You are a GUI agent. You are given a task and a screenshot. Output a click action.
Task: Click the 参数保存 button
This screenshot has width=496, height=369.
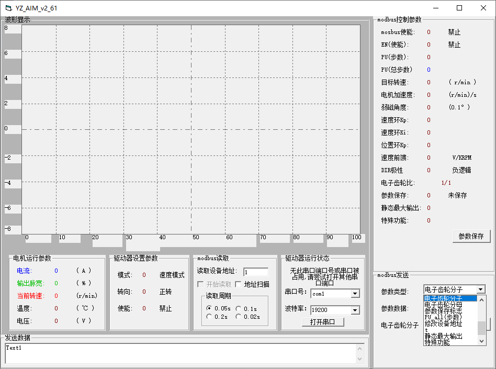click(x=471, y=236)
